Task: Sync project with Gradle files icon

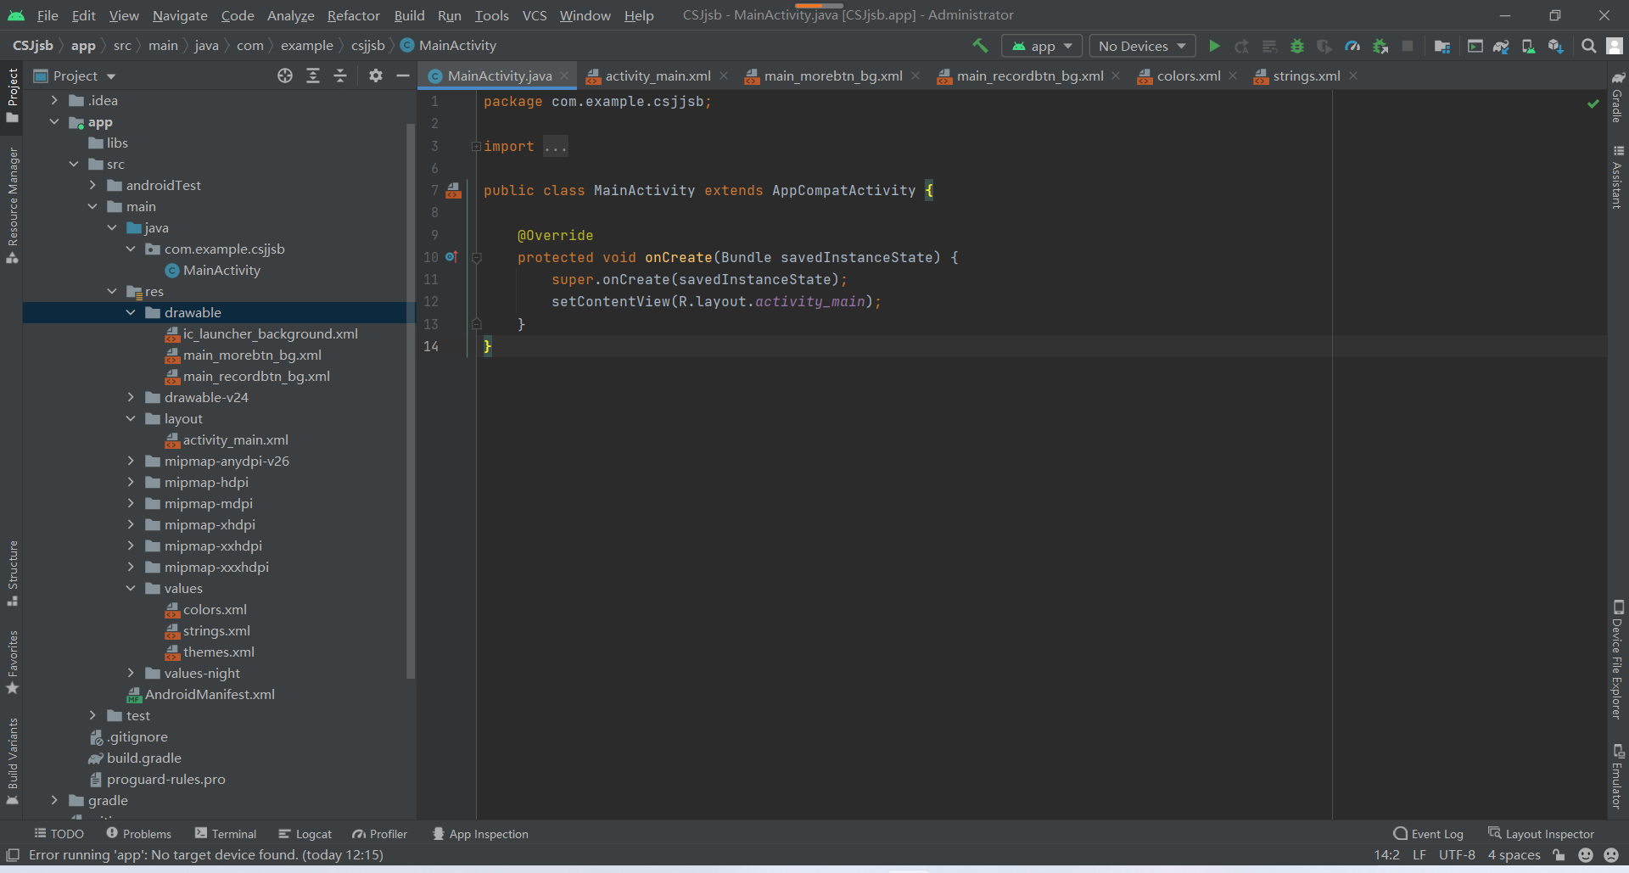Action: pos(1501,46)
